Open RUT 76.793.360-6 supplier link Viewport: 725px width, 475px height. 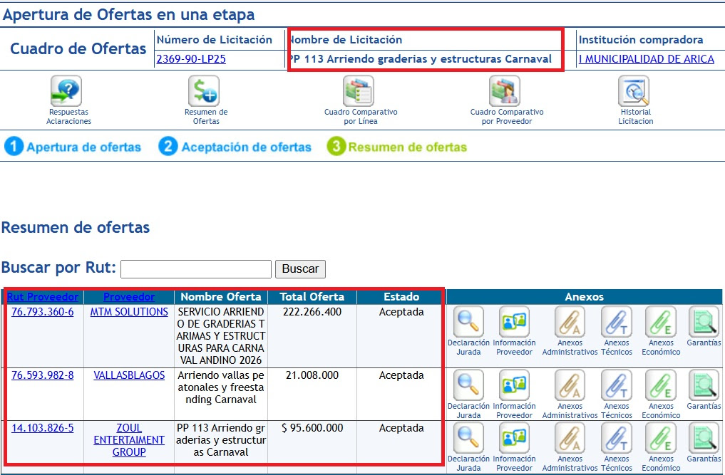pyautogui.click(x=42, y=312)
